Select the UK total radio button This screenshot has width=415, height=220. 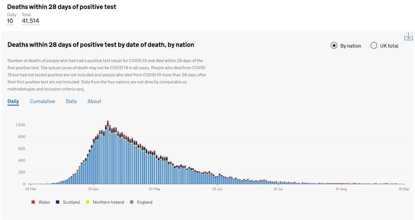374,46
